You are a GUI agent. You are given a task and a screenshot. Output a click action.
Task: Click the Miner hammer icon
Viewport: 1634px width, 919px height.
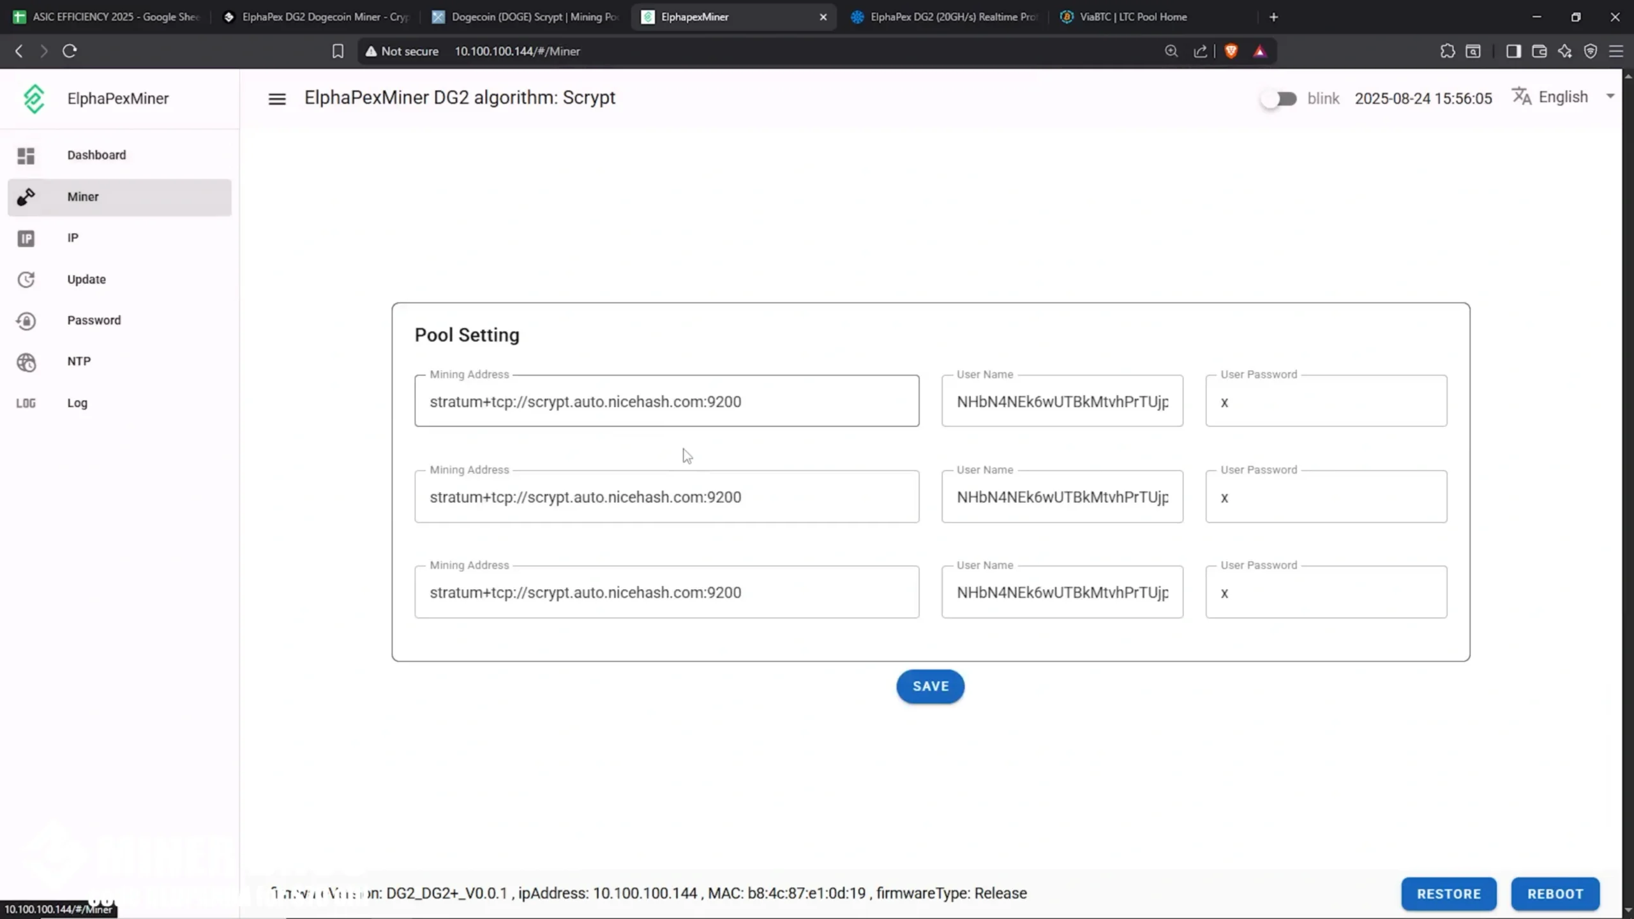pos(26,197)
